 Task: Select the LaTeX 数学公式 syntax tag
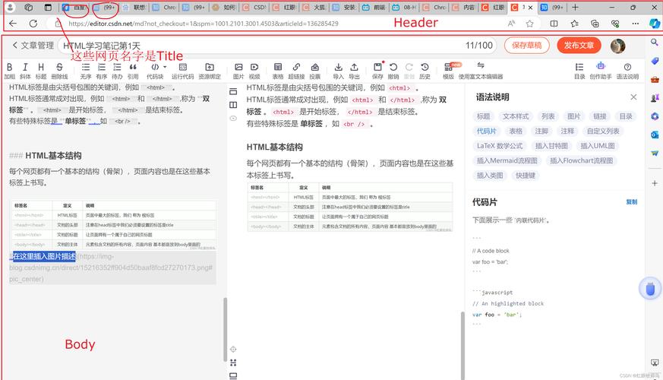(500, 145)
